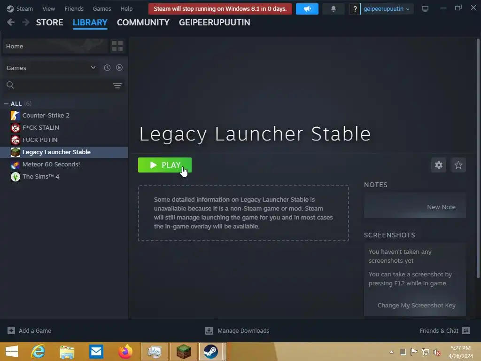Go forward with the right arrow
Image resolution: width=481 pixels, height=361 pixels.
click(26, 22)
